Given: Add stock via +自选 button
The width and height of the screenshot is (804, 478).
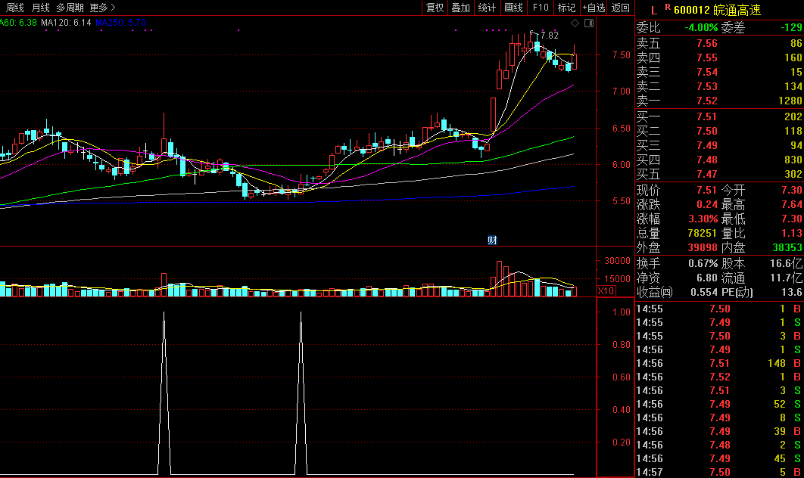Looking at the screenshot, I should [594, 8].
